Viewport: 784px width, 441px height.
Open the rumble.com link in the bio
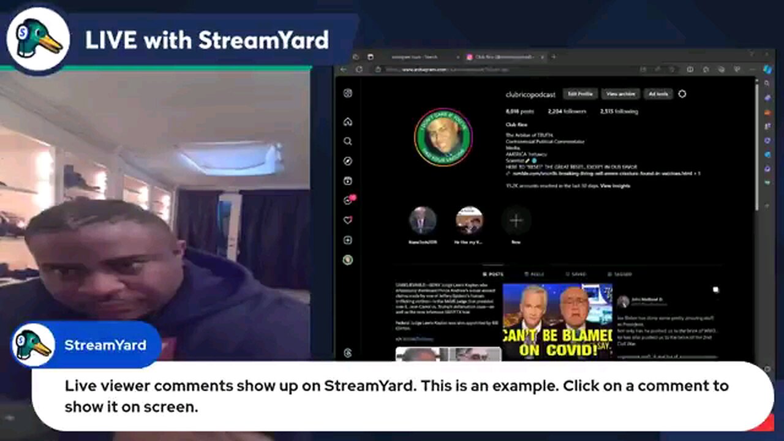point(603,173)
